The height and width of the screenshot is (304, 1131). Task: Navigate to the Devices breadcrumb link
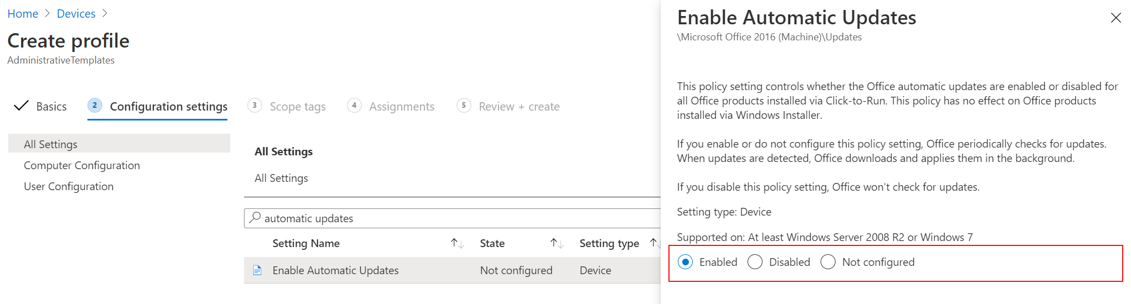tap(76, 13)
